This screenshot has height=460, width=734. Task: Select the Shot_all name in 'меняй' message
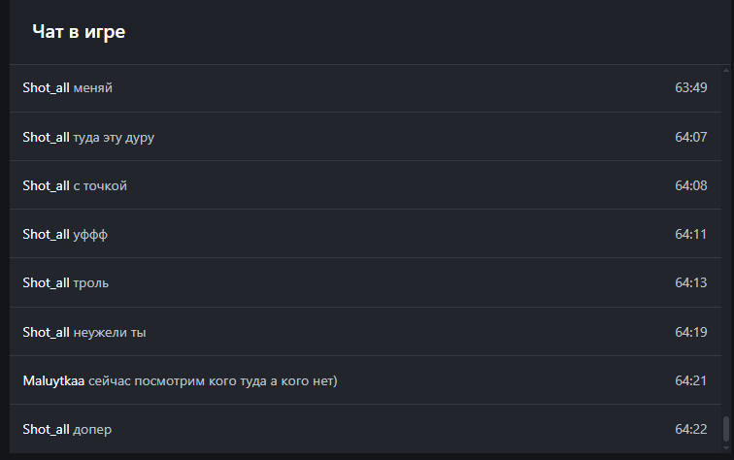46,88
